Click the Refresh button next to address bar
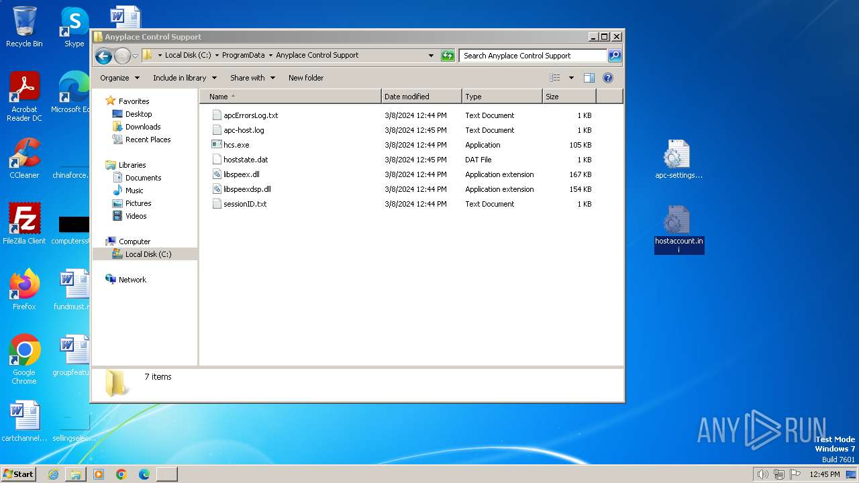The width and height of the screenshot is (859, 483). [x=448, y=56]
